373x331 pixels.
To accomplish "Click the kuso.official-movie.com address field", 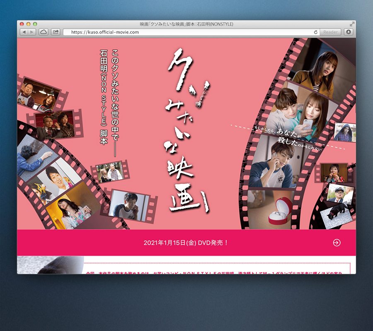I will pyautogui.click(x=186, y=32).
